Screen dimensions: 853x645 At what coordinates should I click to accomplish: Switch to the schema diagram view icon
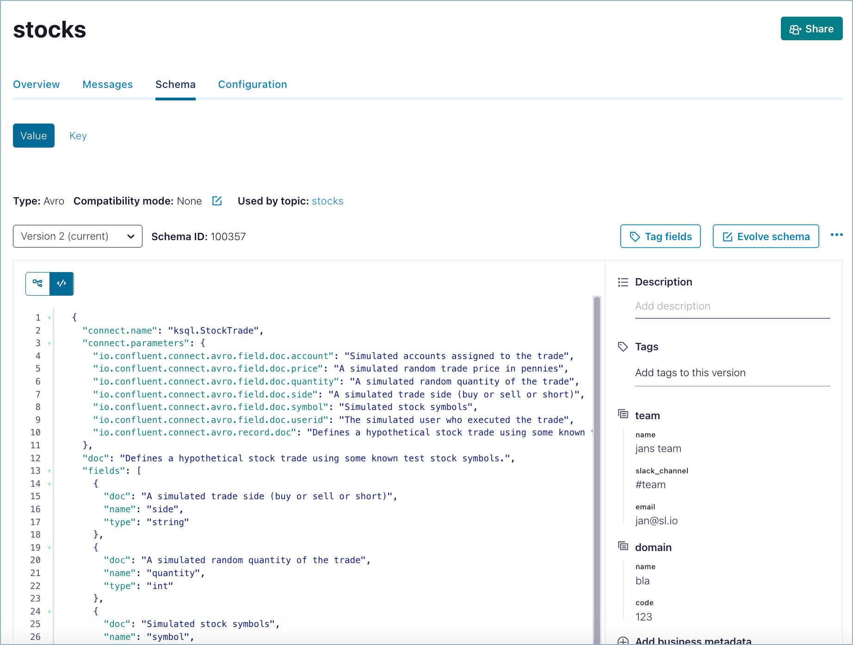(x=37, y=284)
